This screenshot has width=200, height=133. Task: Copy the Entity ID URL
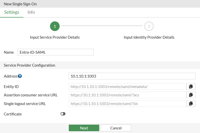tap(191, 86)
